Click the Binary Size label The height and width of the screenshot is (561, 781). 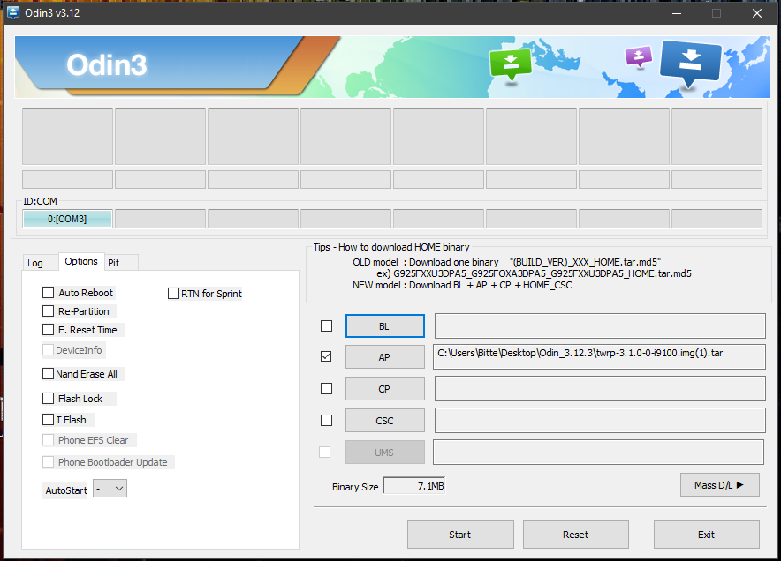[355, 487]
